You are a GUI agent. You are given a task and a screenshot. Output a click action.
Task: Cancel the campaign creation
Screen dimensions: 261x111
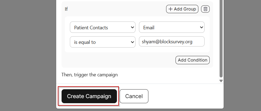(x=134, y=96)
